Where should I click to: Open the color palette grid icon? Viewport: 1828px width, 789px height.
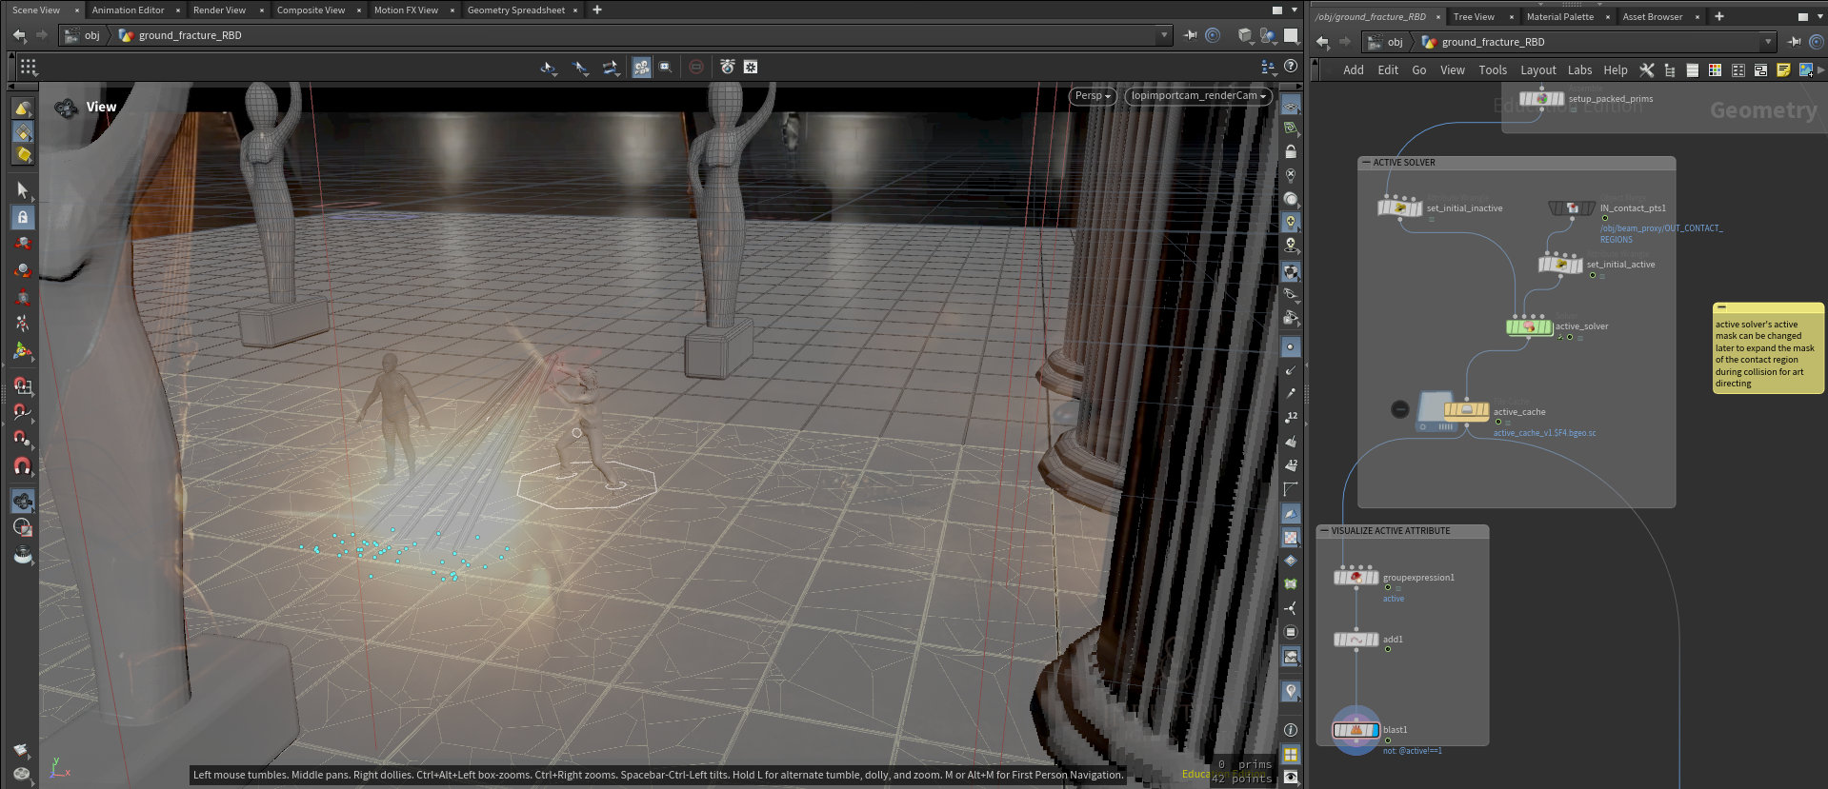1715,70
